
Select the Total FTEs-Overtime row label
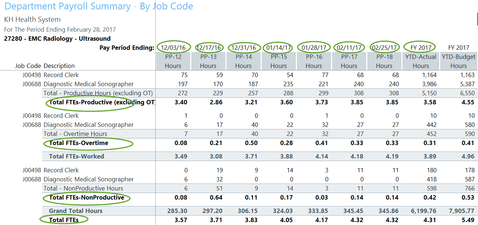(x=79, y=143)
